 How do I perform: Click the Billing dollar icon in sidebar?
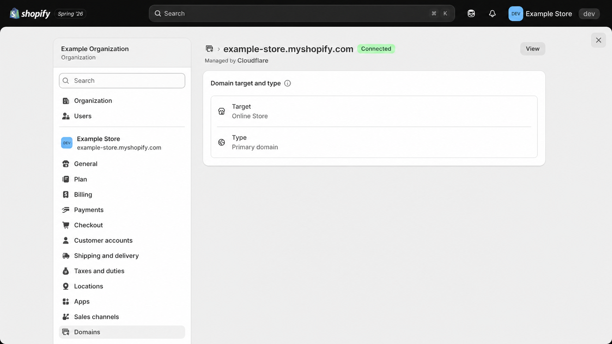(66, 194)
